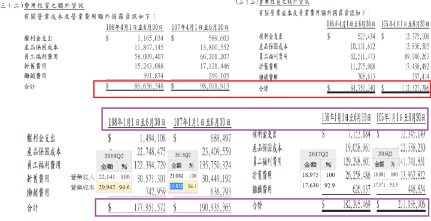
Task: Select the value 636,793
Action: 221,192
